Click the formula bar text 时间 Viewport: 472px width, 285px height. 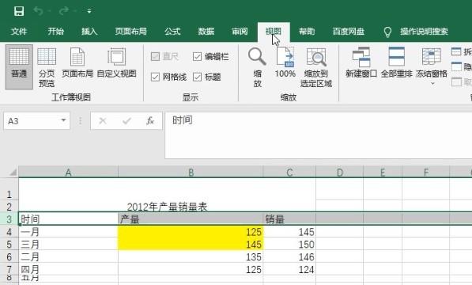183,120
